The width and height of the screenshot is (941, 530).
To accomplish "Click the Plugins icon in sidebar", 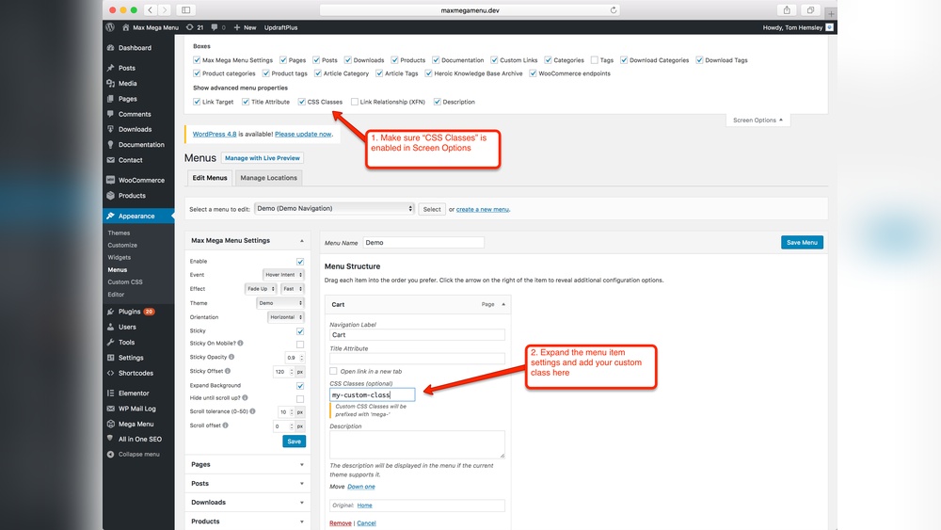I will point(110,312).
